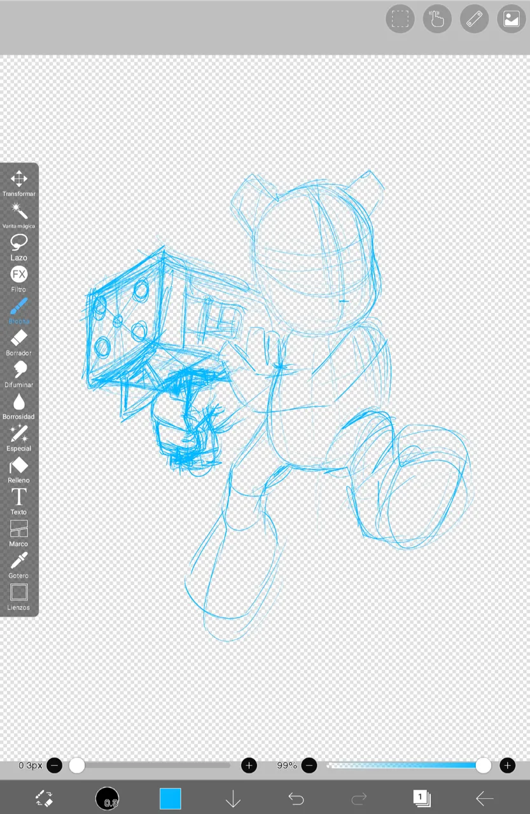The height and width of the screenshot is (814, 530).
Task: Open the layers panel
Action: point(422,798)
